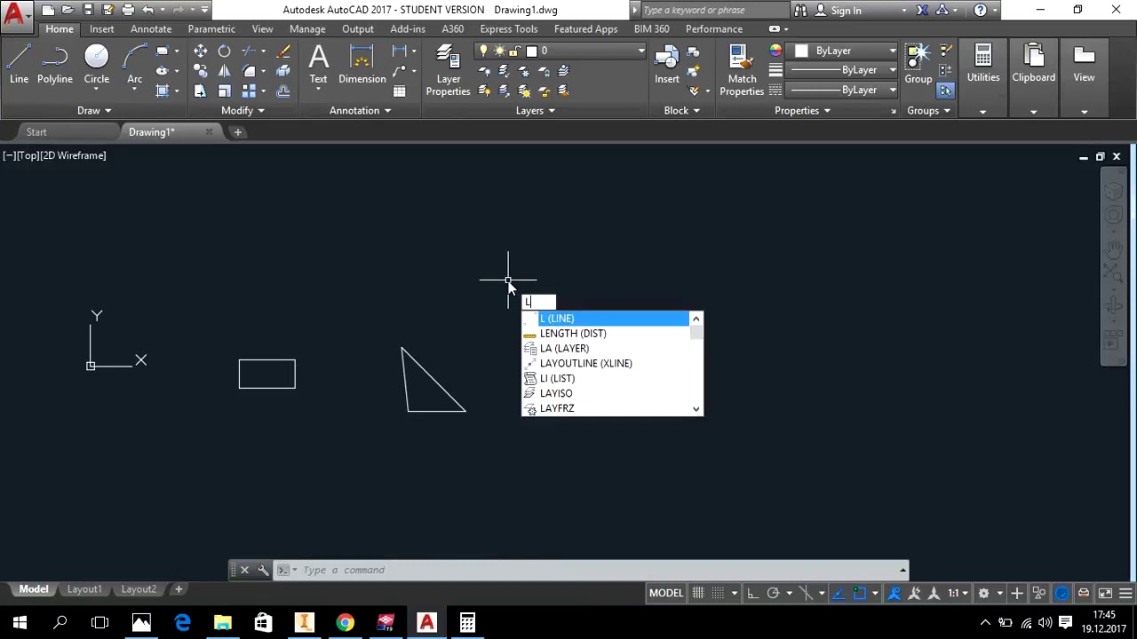This screenshot has width=1137, height=639.
Task: Expand the Draw panel dropdown
Action: pyautogui.click(x=94, y=111)
